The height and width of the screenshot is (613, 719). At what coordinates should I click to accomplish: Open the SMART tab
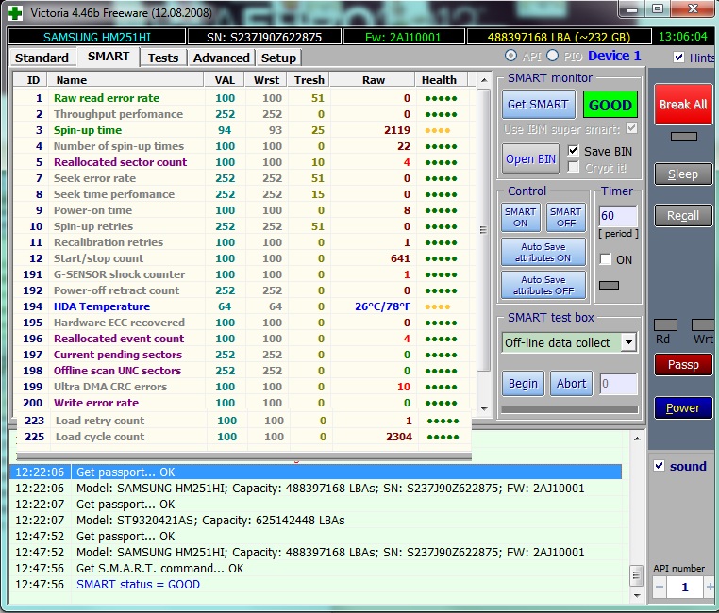(109, 57)
